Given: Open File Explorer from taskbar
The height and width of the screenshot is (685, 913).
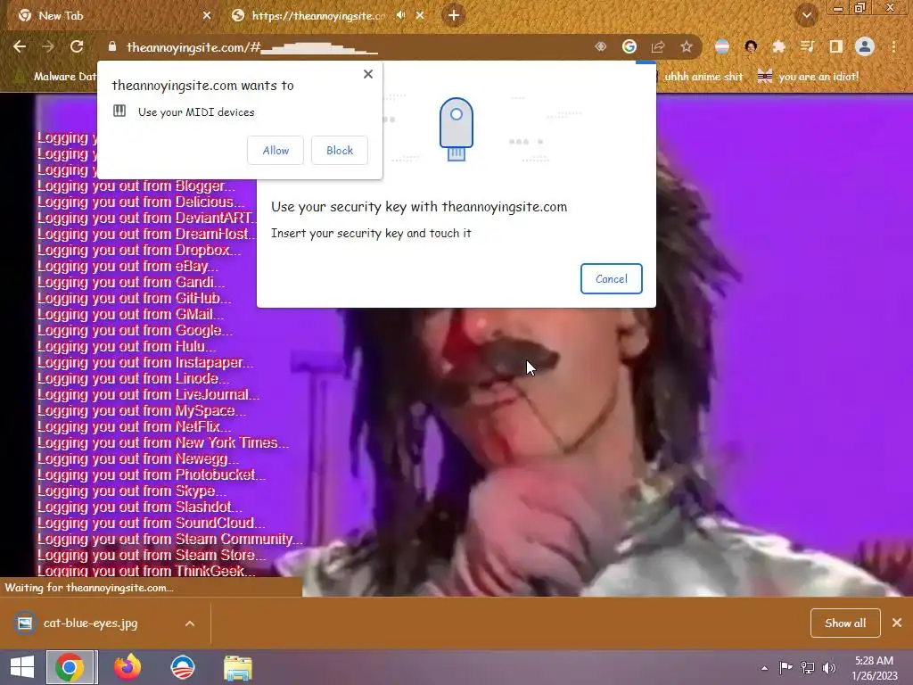Looking at the screenshot, I should pos(237,667).
